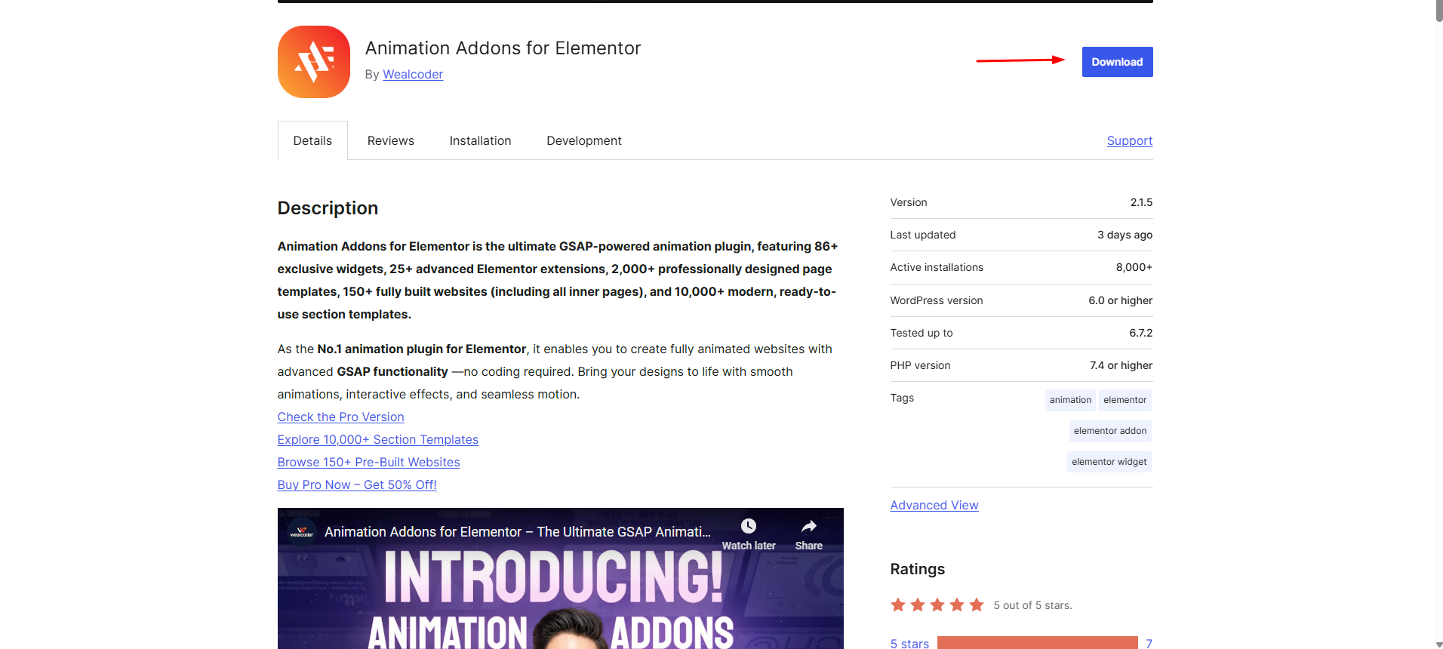Click the Version value 2.1.5
The width and height of the screenshot is (1443, 649).
coord(1141,202)
